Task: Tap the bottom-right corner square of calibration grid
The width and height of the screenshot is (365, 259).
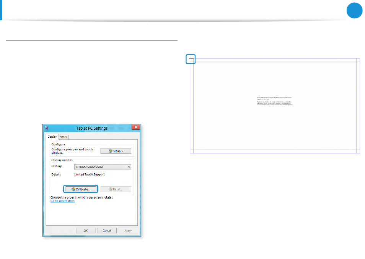Action: point(358,151)
